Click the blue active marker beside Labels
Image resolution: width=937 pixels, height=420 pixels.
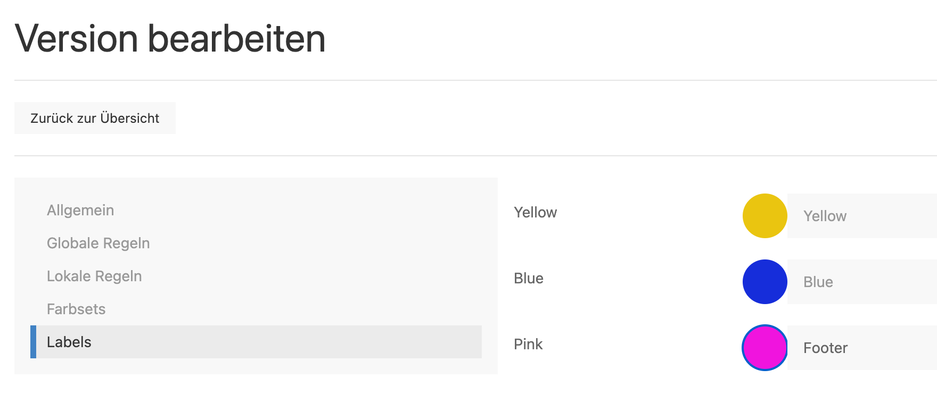(x=33, y=342)
